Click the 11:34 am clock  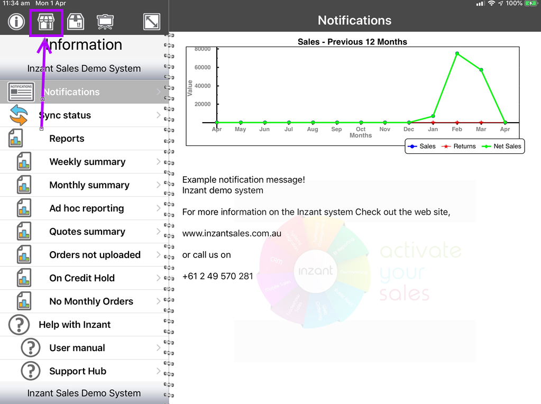point(16,3)
